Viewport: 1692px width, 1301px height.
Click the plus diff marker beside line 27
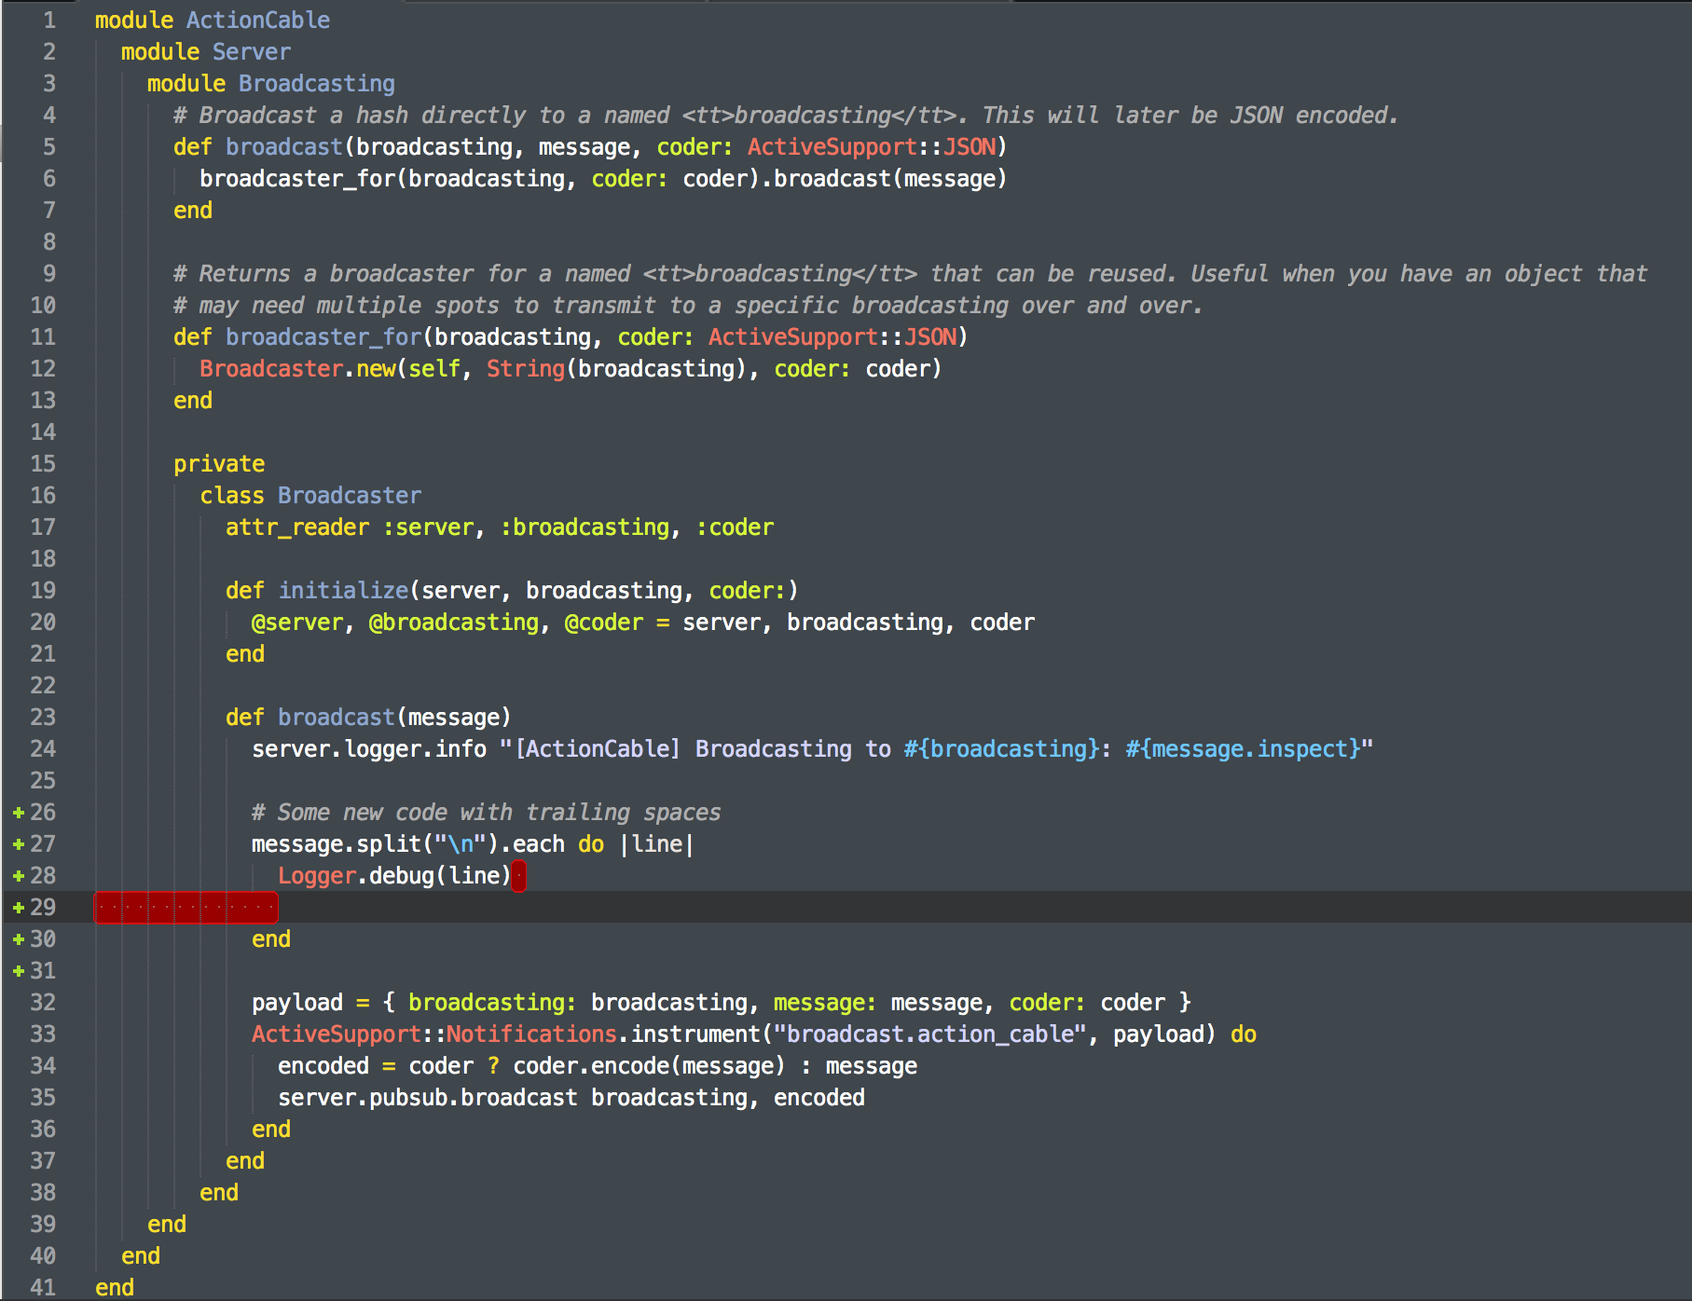point(19,844)
